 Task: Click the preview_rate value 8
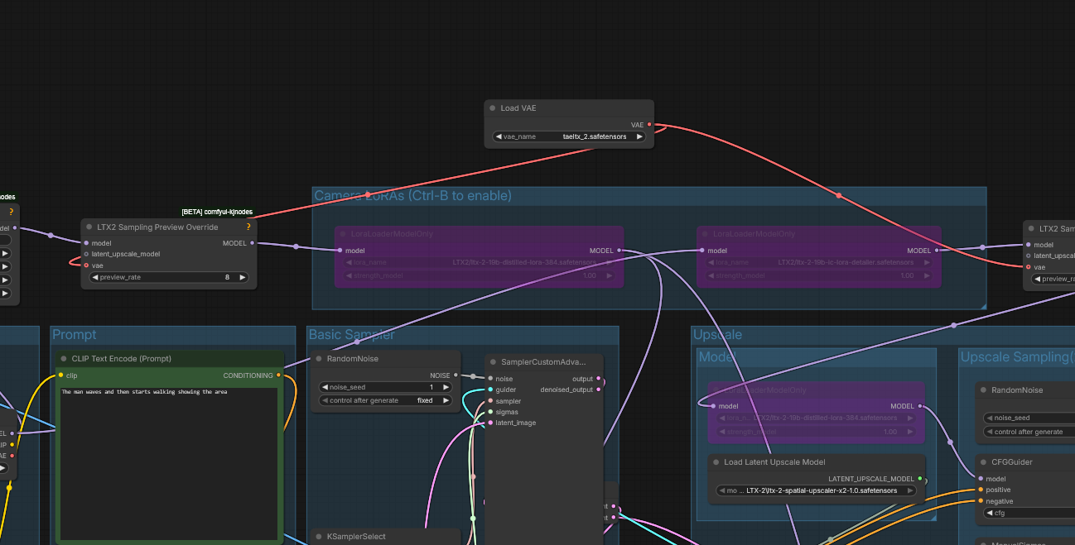(x=227, y=277)
